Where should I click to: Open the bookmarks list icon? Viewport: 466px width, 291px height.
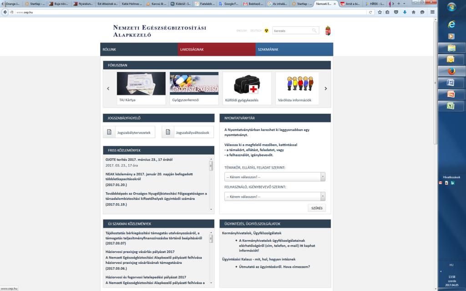387,12
